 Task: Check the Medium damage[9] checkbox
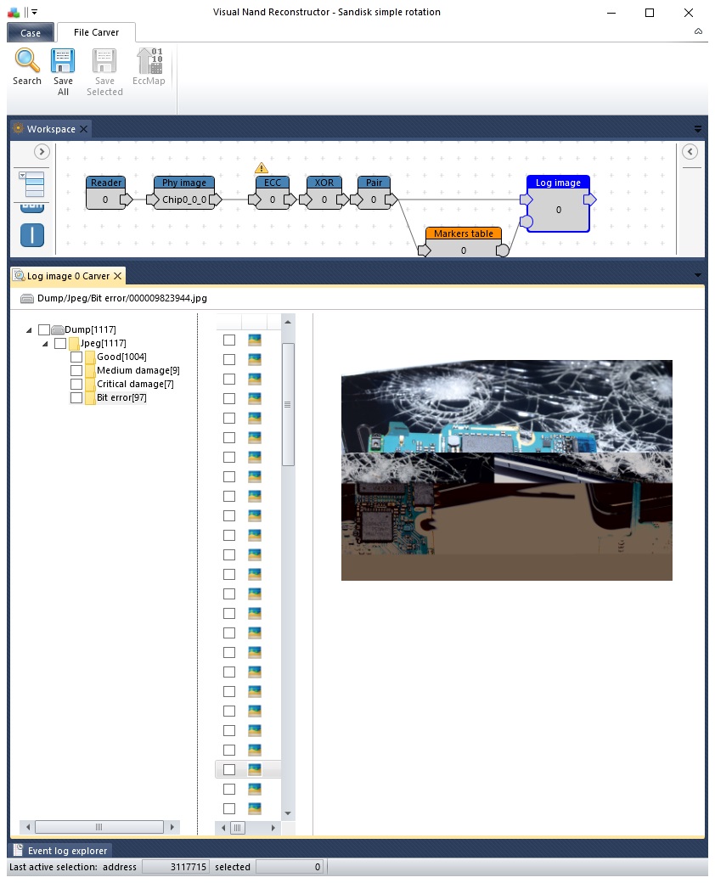pos(76,370)
